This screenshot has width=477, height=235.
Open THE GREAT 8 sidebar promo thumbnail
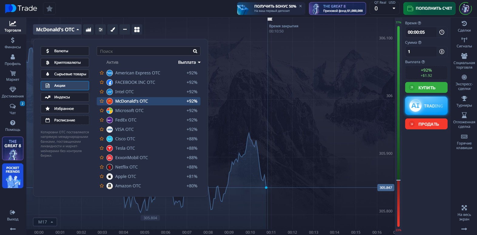coord(13,148)
